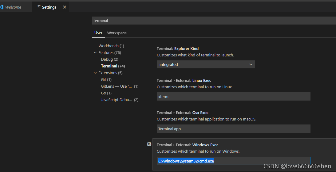This screenshot has height=172, width=336.
Task: Select Features (76) in settings tree
Action: coord(110,52)
